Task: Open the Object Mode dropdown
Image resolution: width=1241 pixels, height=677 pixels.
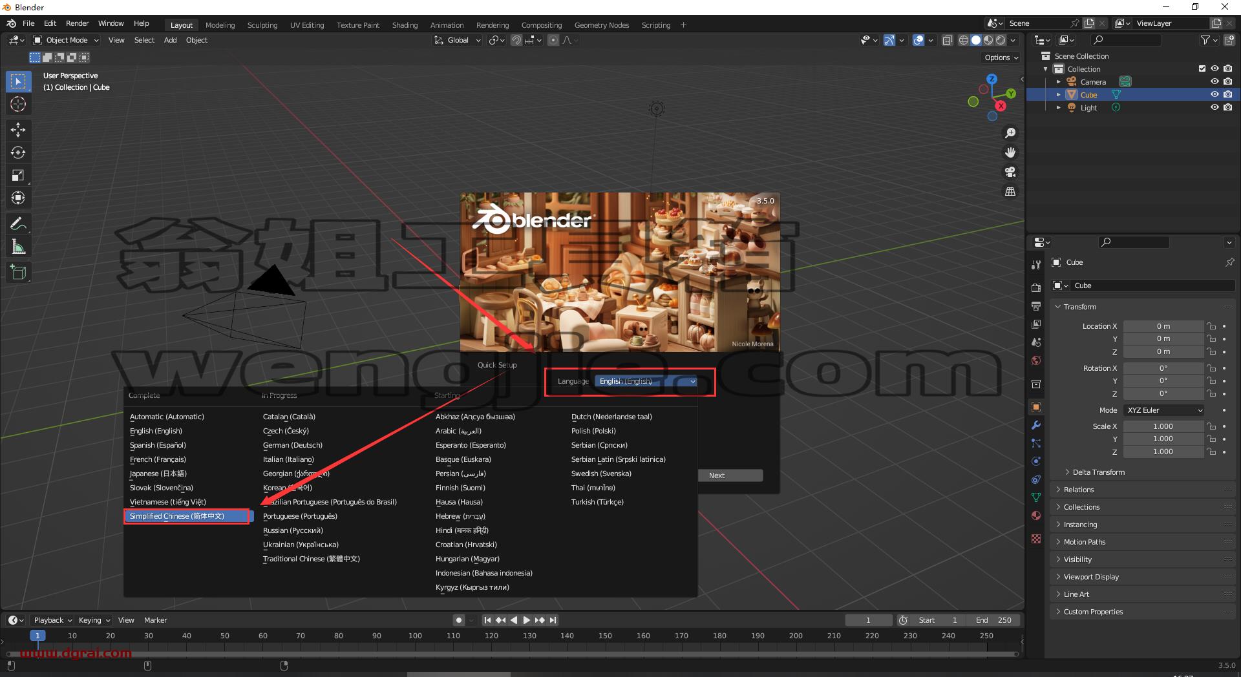Action: point(66,40)
